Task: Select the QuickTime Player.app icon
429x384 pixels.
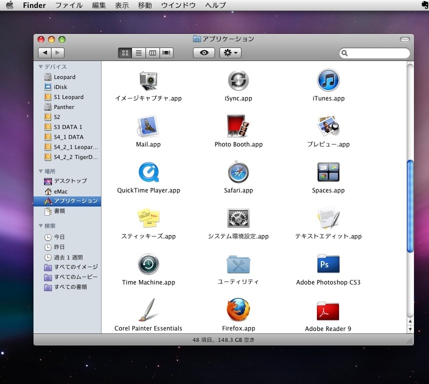Action: click(x=148, y=172)
